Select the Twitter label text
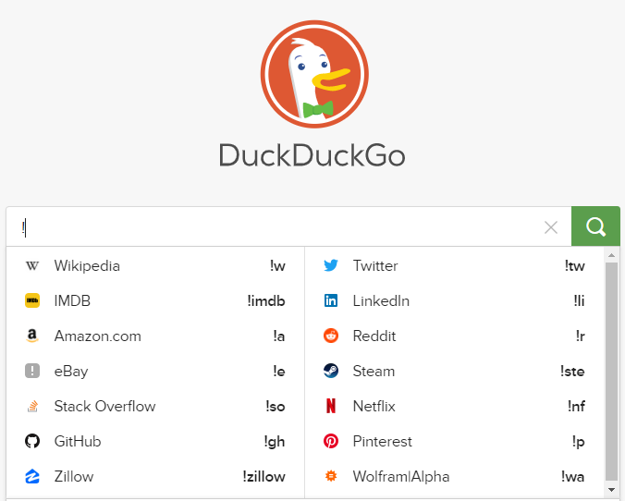The height and width of the screenshot is (501, 625). 375,266
